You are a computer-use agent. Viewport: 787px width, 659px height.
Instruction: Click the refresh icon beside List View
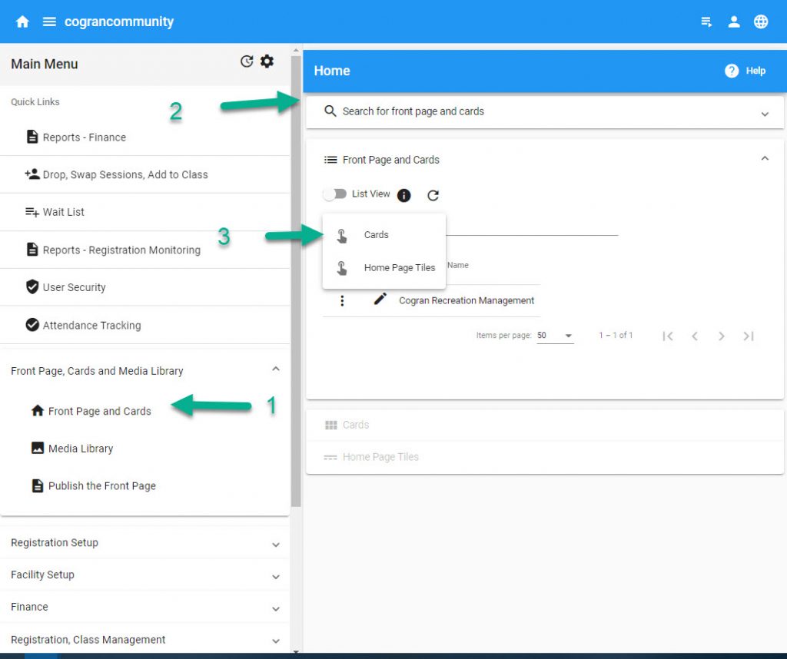pyautogui.click(x=433, y=195)
